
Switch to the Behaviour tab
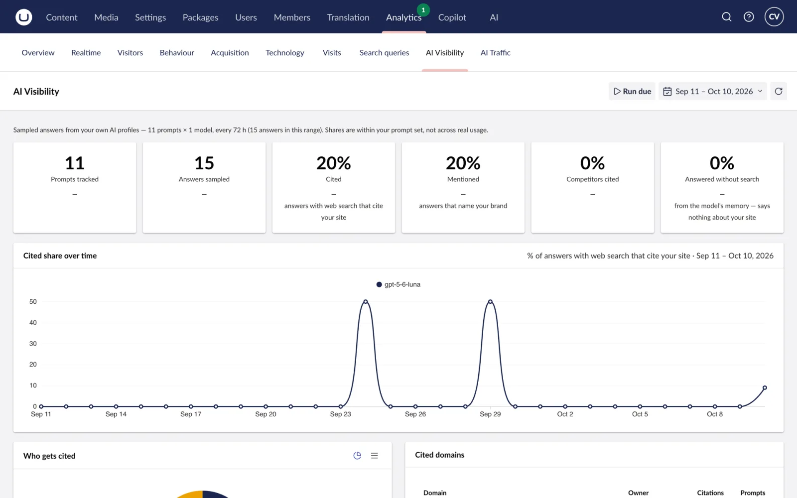177,53
